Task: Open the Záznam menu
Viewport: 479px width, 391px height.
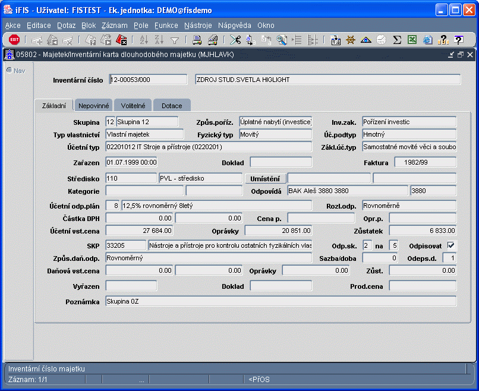Action: pyautogui.click(x=114, y=26)
